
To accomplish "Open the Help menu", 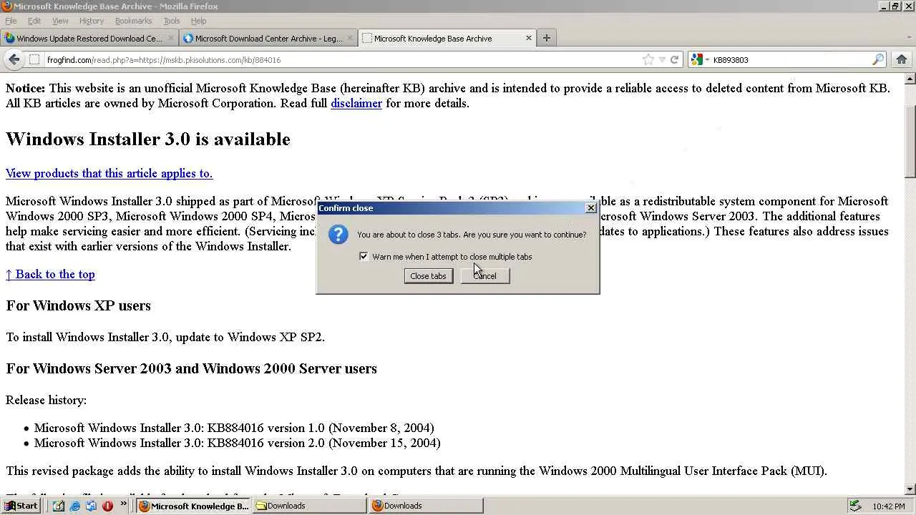I will 198,21.
